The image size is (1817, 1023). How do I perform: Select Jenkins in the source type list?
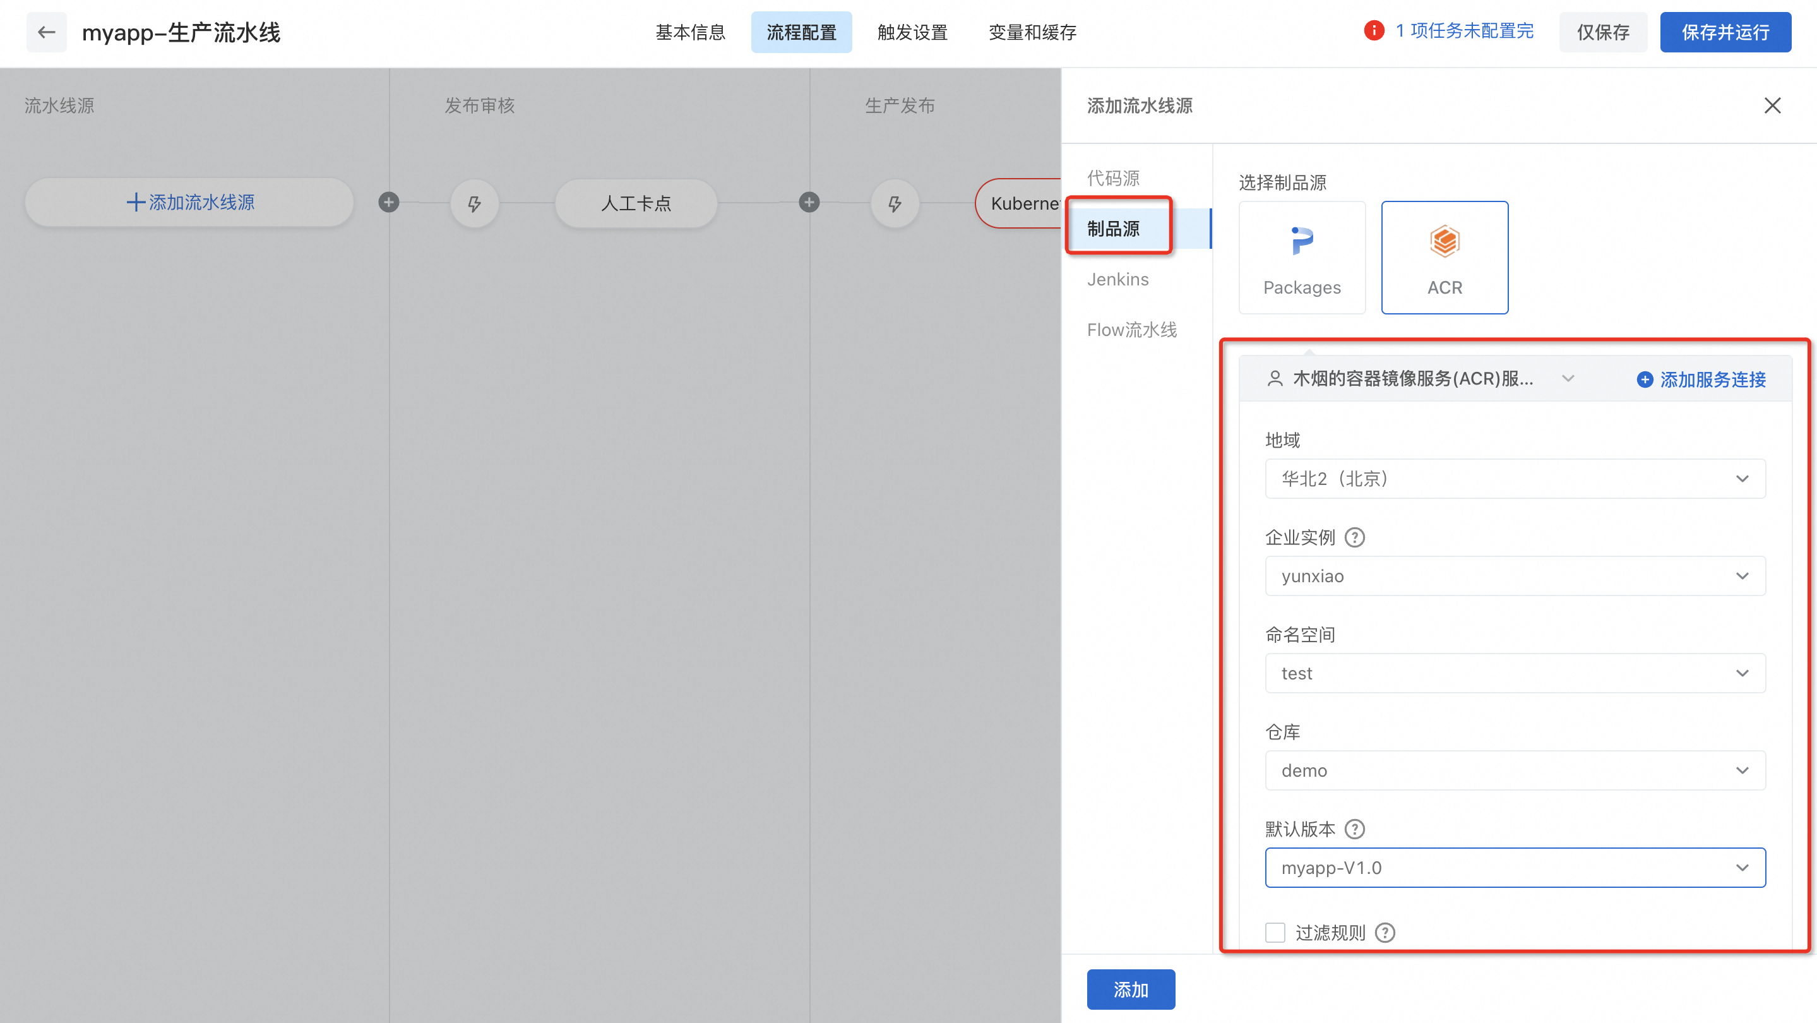pos(1118,279)
